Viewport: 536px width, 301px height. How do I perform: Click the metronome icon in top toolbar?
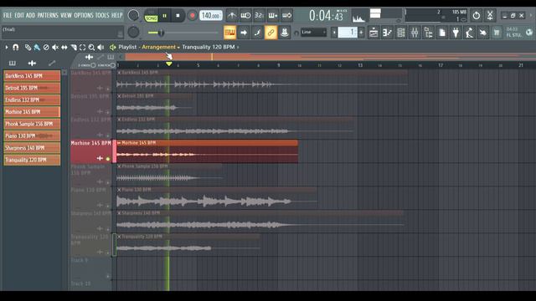[232, 15]
